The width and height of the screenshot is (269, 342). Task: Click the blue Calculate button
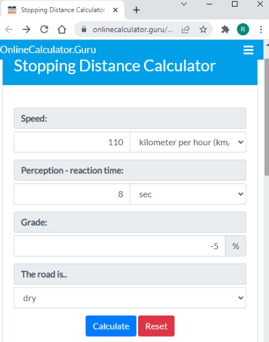click(x=111, y=326)
